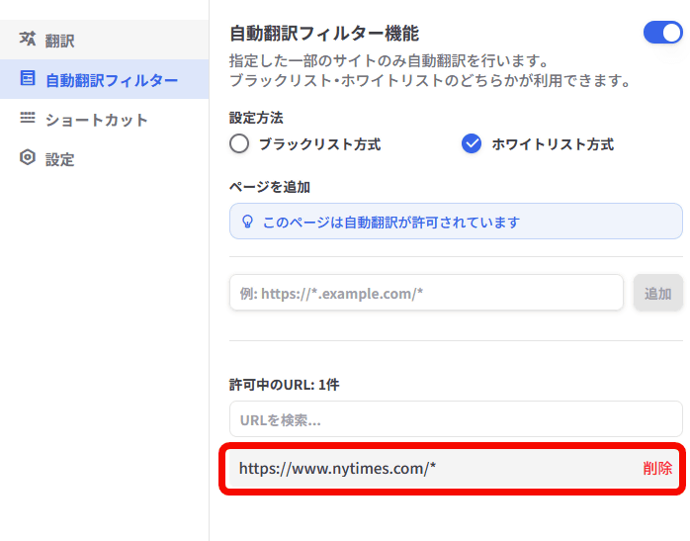Click the lightbulb icon in the info banner

tap(248, 222)
